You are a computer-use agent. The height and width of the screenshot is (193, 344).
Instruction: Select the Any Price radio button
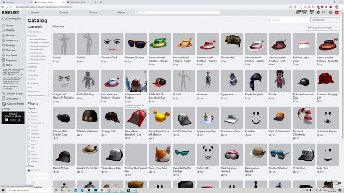pos(28,170)
